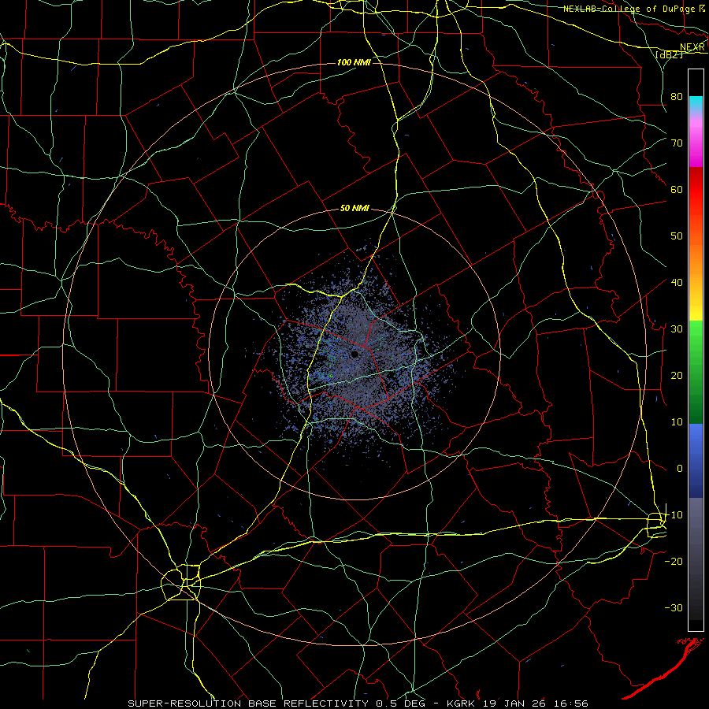Click the 40 value on dBZ scale
709x709 pixels.
click(677, 283)
